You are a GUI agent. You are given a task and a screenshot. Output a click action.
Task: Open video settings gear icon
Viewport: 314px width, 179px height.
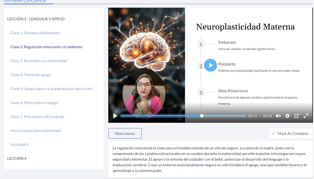pos(287,116)
